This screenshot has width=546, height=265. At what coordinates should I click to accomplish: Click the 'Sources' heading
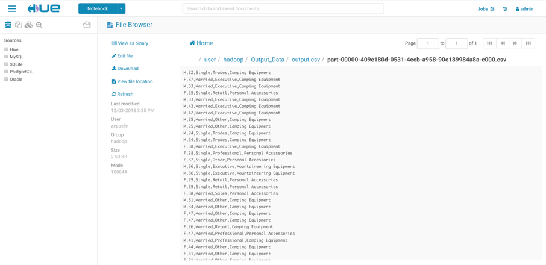[x=13, y=40]
